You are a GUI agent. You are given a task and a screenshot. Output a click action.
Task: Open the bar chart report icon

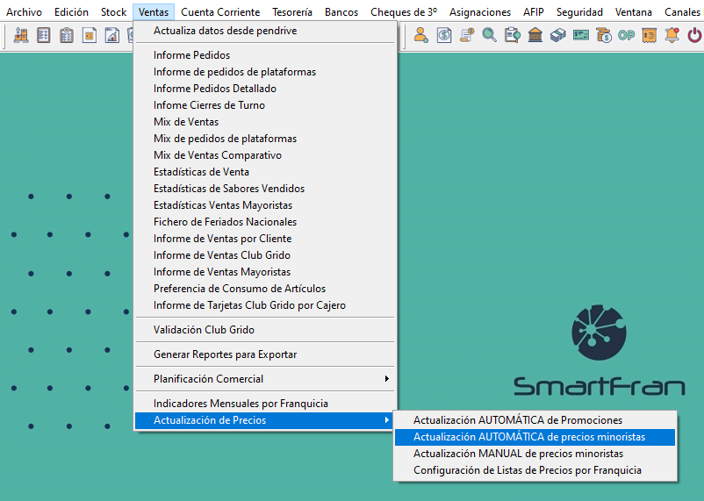112,35
